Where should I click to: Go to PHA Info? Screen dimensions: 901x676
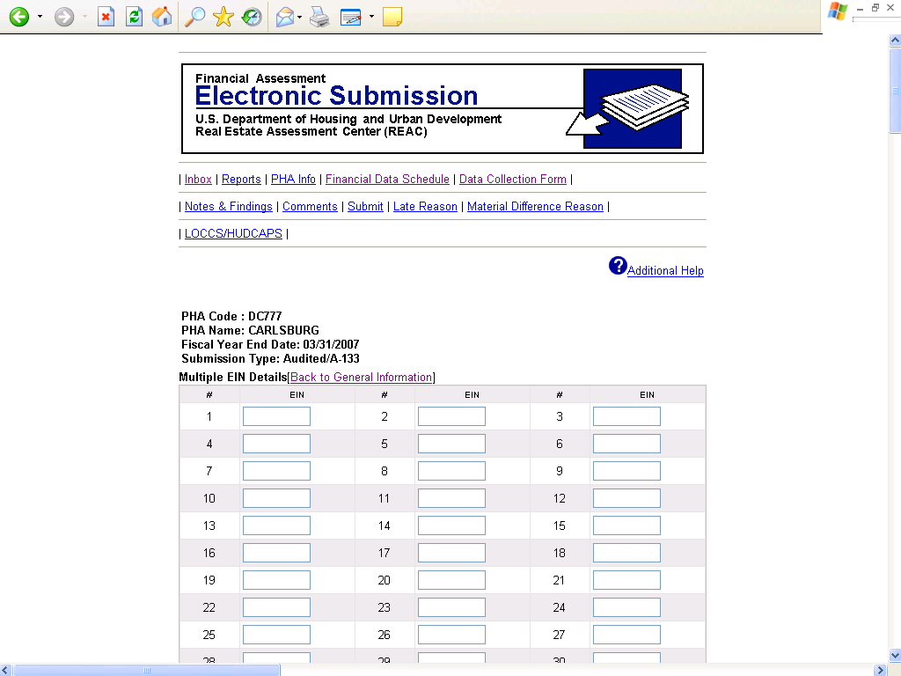[x=293, y=180]
